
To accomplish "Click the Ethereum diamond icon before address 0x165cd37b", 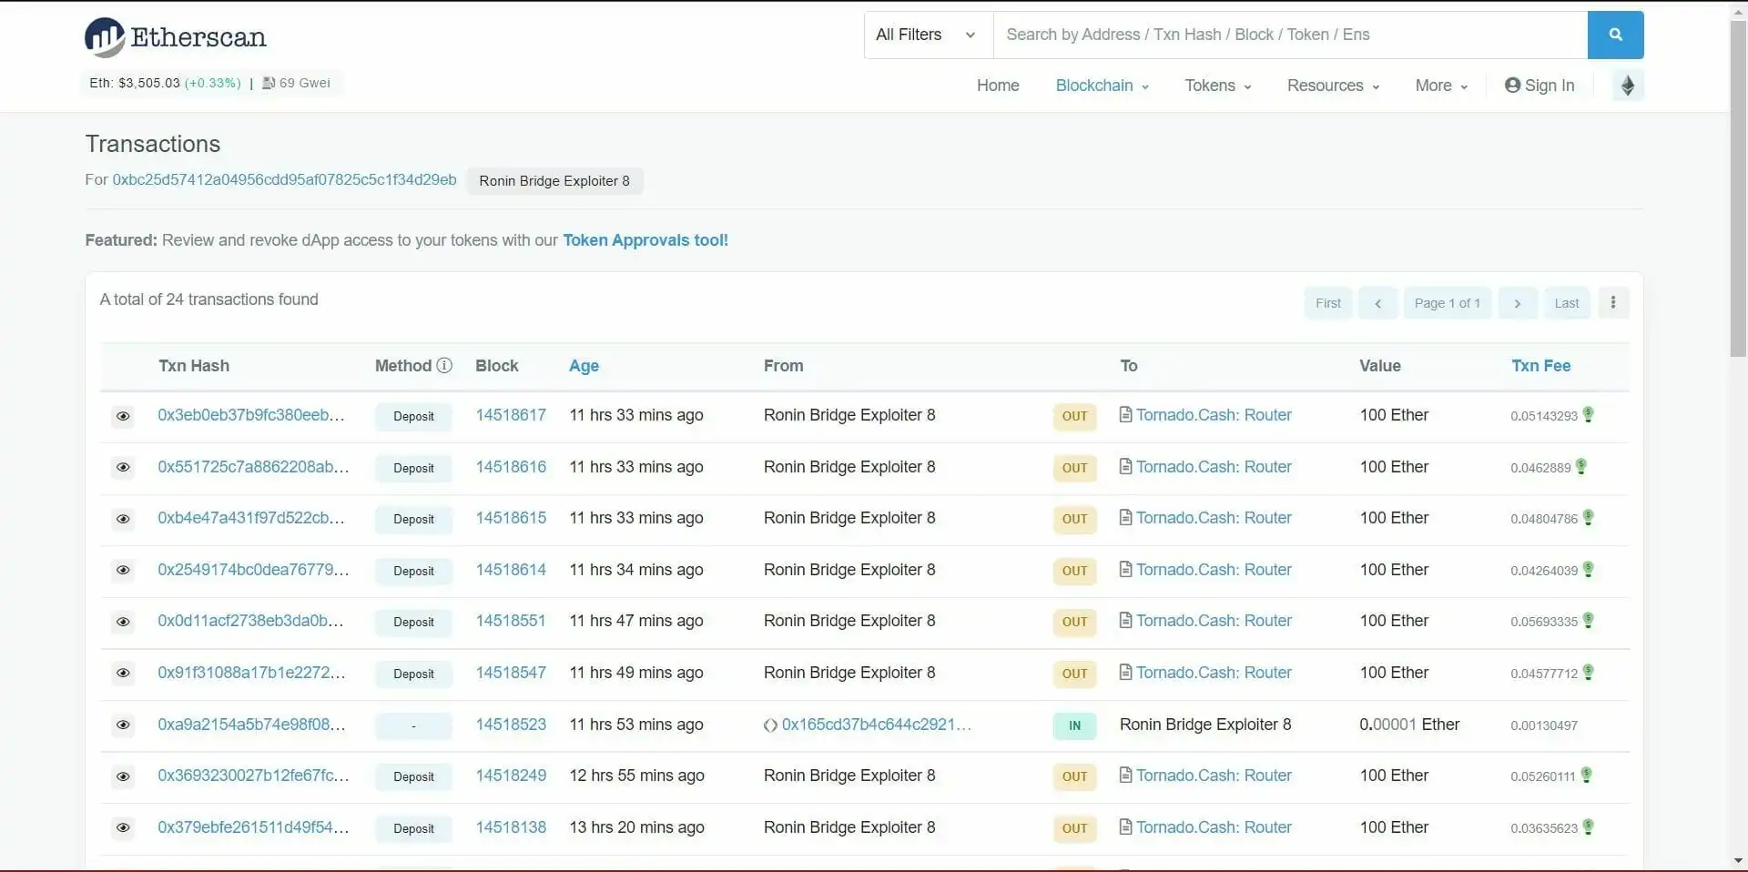I will tap(770, 726).
